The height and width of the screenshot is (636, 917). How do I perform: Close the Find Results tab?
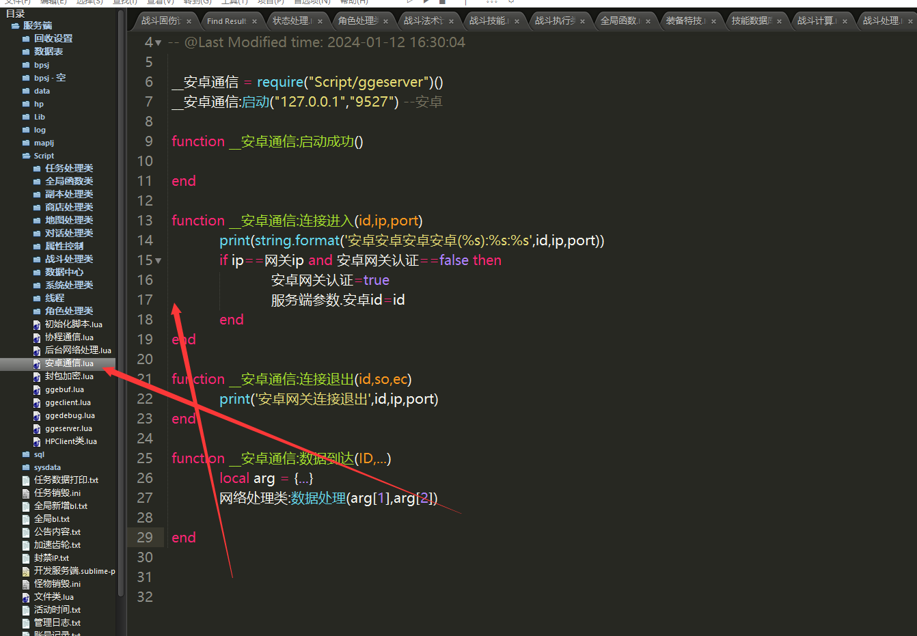pos(254,21)
